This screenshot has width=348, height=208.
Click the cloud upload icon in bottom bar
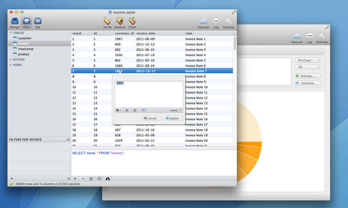click(108, 179)
